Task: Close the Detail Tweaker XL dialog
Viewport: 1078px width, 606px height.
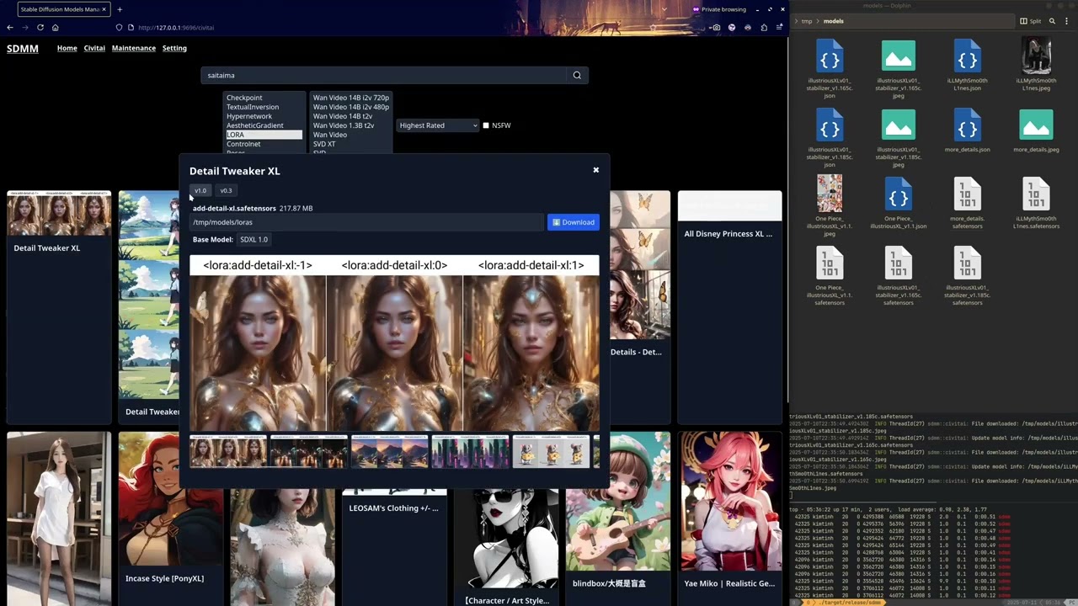Action: (x=595, y=170)
